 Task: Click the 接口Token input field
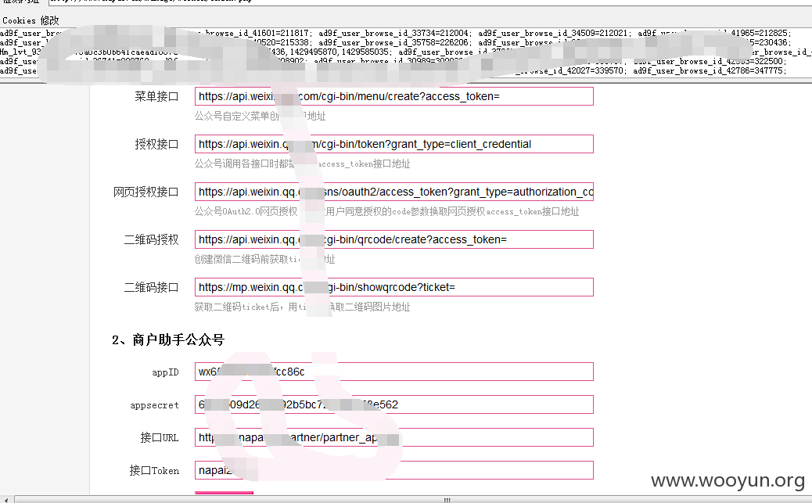click(x=393, y=470)
